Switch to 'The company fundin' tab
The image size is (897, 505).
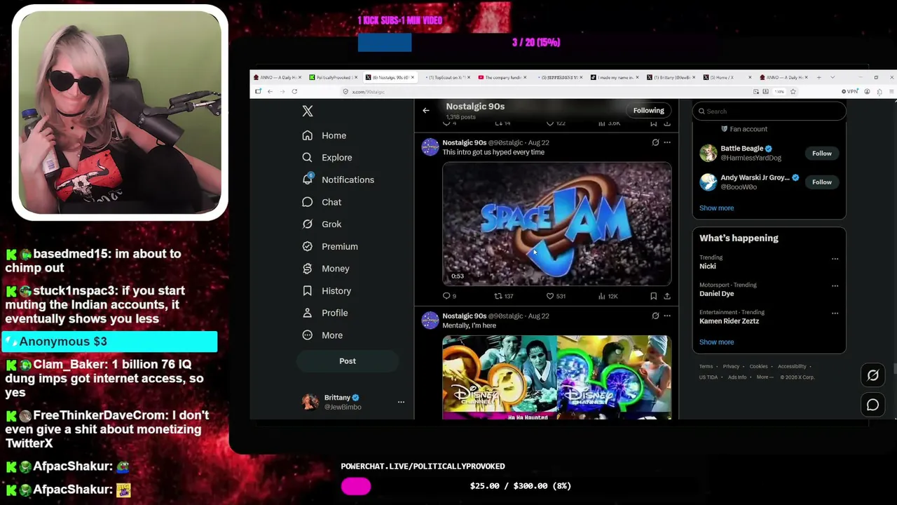point(502,77)
